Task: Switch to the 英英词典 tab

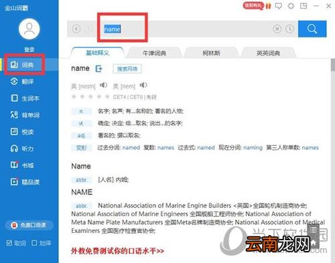Action: [268, 53]
